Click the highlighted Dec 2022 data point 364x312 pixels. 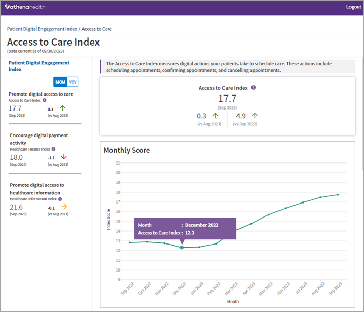click(x=182, y=248)
